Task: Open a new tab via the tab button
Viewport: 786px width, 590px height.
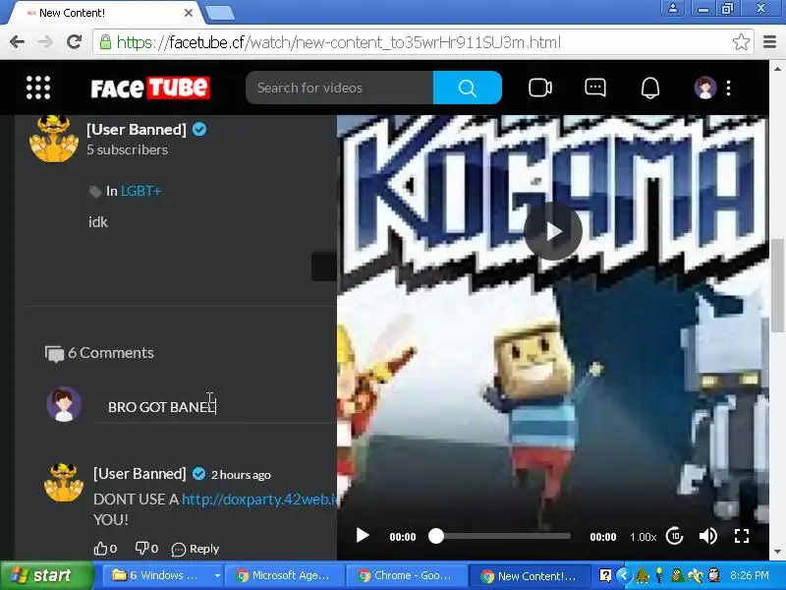Action: (x=219, y=14)
